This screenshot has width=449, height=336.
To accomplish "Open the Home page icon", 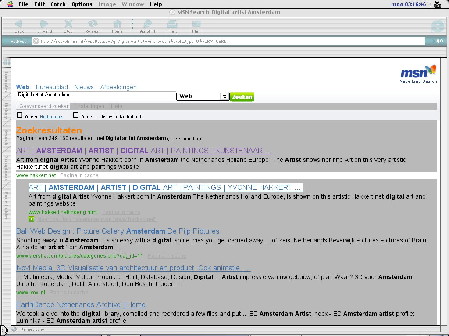I will (x=117, y=26).
